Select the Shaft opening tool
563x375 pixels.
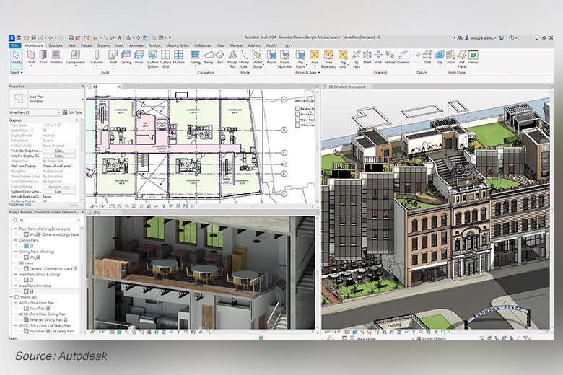[x=367, y=58]
